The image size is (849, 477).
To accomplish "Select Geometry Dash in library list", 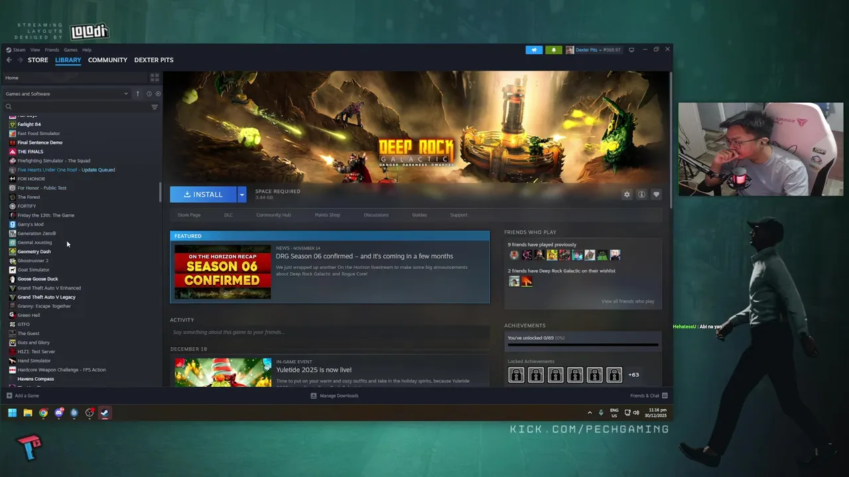I will coord(34,252).
